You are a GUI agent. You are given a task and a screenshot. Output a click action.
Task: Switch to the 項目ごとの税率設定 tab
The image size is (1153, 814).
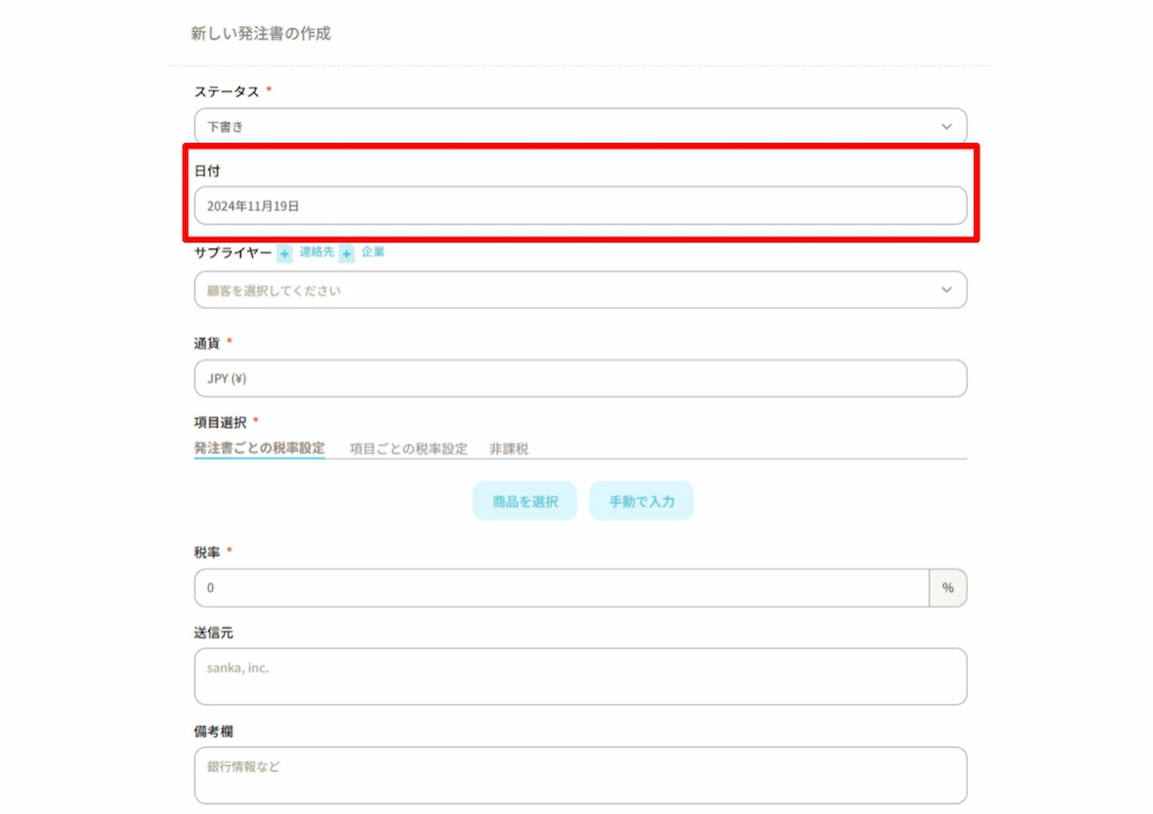[x=408, y=449]
